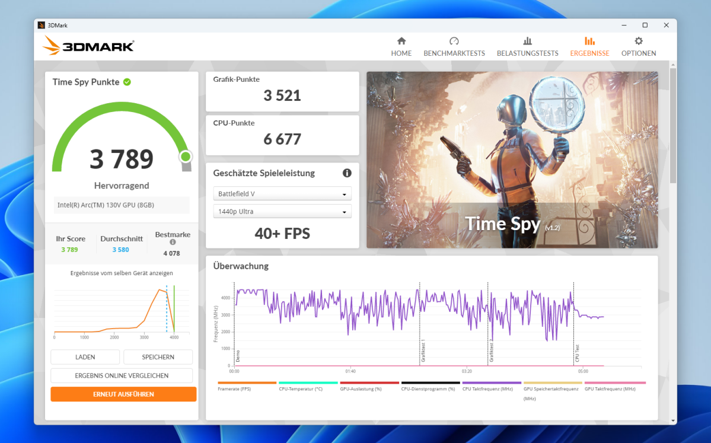Click the SPEICHERN button
Screen dimensions: 711x443
[158, 357]
